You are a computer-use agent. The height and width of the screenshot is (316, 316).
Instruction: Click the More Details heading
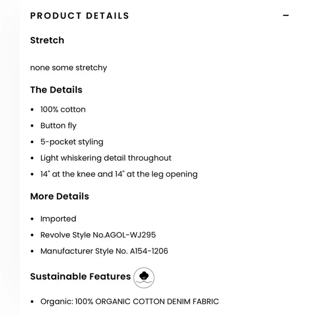[x=59, y=196]
